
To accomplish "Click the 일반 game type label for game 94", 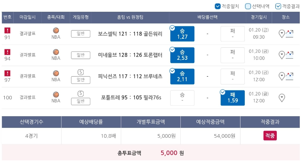I will (x=81, y=55).
